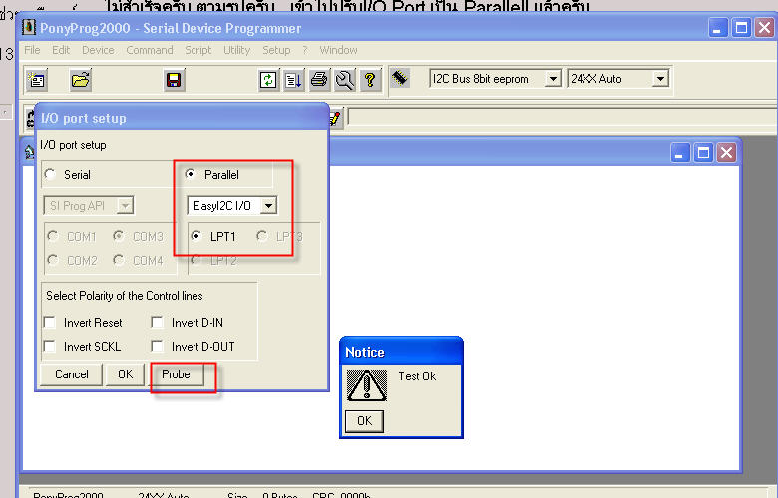
Task: Click OK in the Notice dialog
Action: (364, 421)
